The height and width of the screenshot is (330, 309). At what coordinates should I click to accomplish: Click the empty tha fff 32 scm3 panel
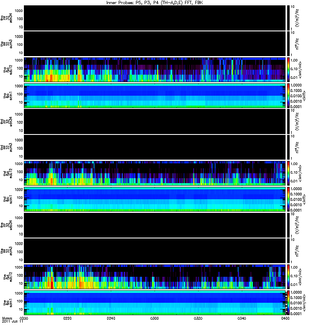(155, 44)
